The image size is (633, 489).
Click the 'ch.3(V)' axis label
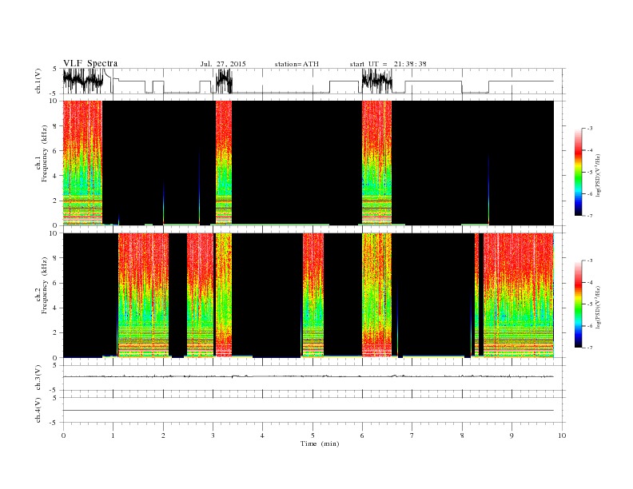tap(38, 378)
